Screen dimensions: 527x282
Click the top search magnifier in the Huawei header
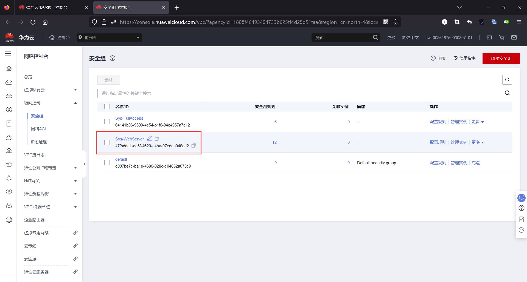[375, 38]
